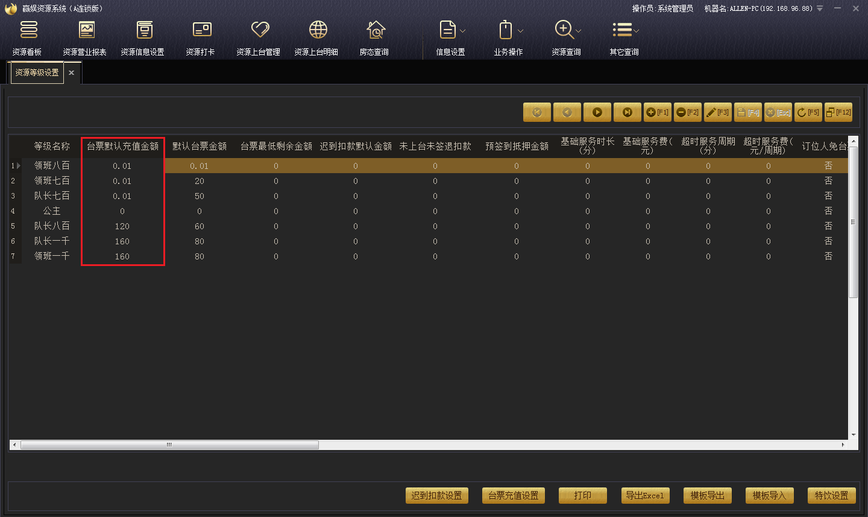Image resolution: width=868 pixels, height=517 pixels.
Task: Select the 队长一千 row name
Action: [52, 241]
